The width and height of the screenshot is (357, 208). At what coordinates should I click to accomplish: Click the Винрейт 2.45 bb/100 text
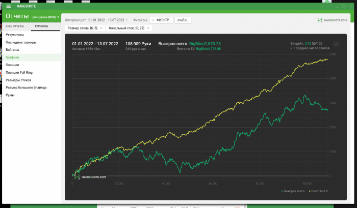coord(306,43)
